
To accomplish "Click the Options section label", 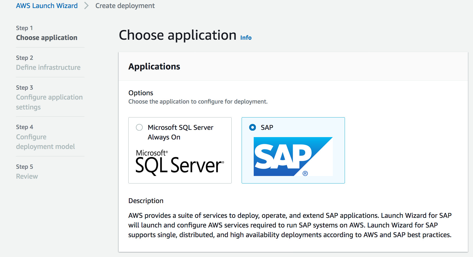I will click(x=141, y=93).
